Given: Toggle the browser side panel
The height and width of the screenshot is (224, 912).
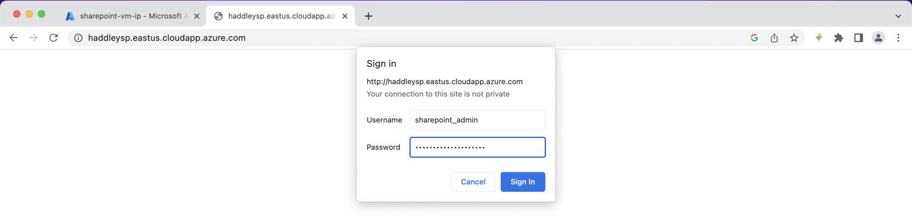Looking at the screenshot, I should coord(858,38).
